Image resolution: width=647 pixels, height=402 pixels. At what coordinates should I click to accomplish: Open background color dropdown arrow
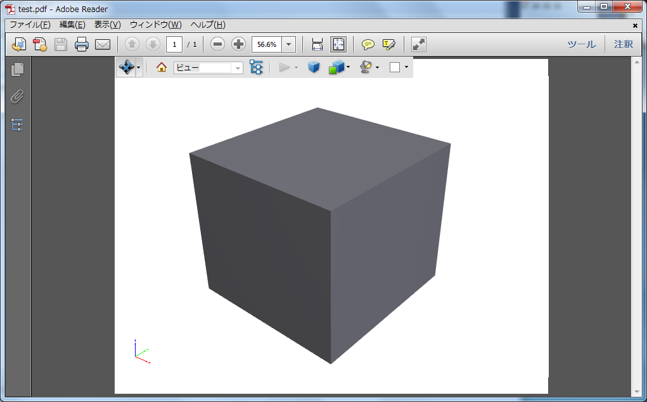point(406,67)
